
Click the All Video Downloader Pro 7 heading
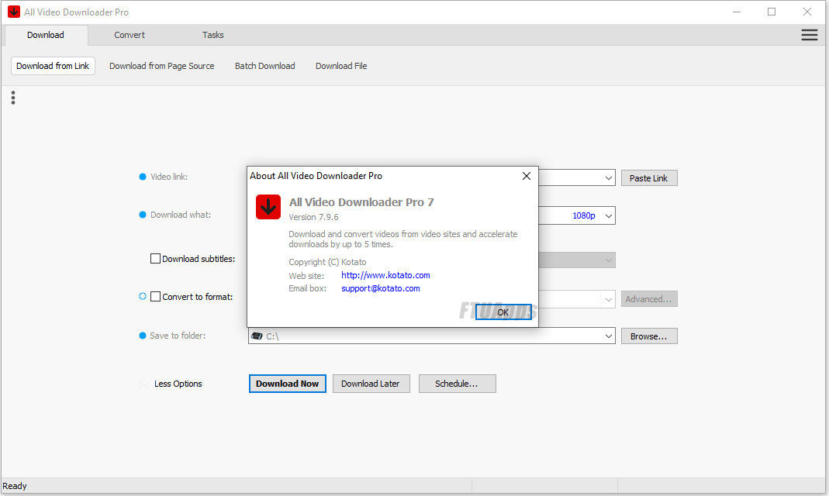(361, 202)
